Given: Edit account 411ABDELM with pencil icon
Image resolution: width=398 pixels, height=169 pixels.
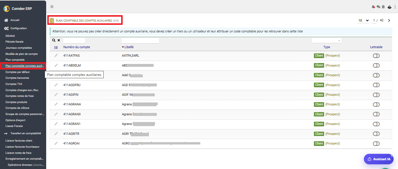Looking at the screenshot, I should click(x=56, y=65).
